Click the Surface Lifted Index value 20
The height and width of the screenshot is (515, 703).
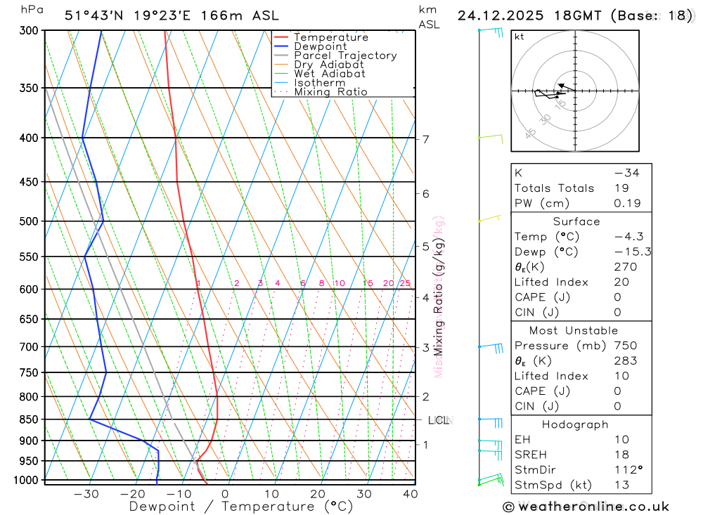pyautogui.click(x=622, y=282)
